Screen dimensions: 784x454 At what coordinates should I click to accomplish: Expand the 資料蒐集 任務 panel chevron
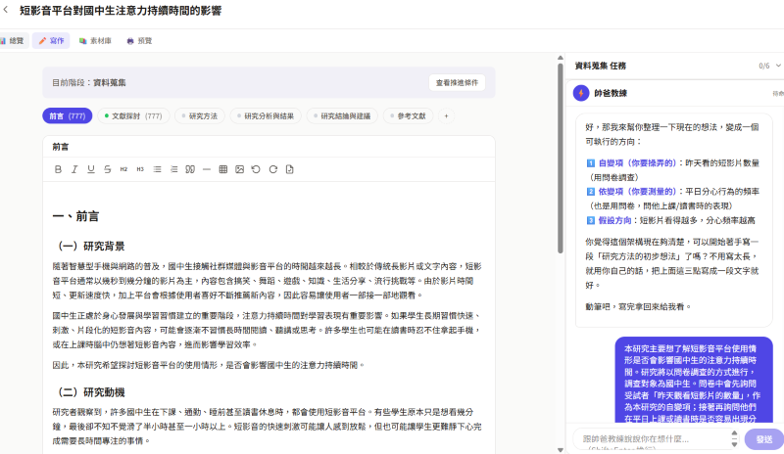[778, 66]
